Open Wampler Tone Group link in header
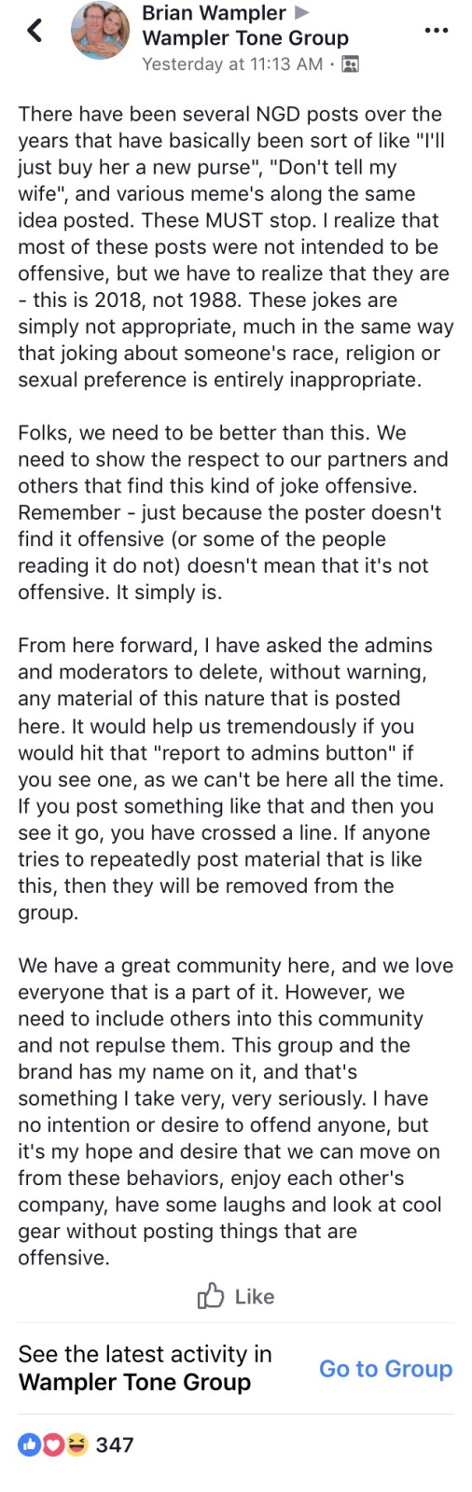This screenshot has width=472, height=1492. click(245, 38)
